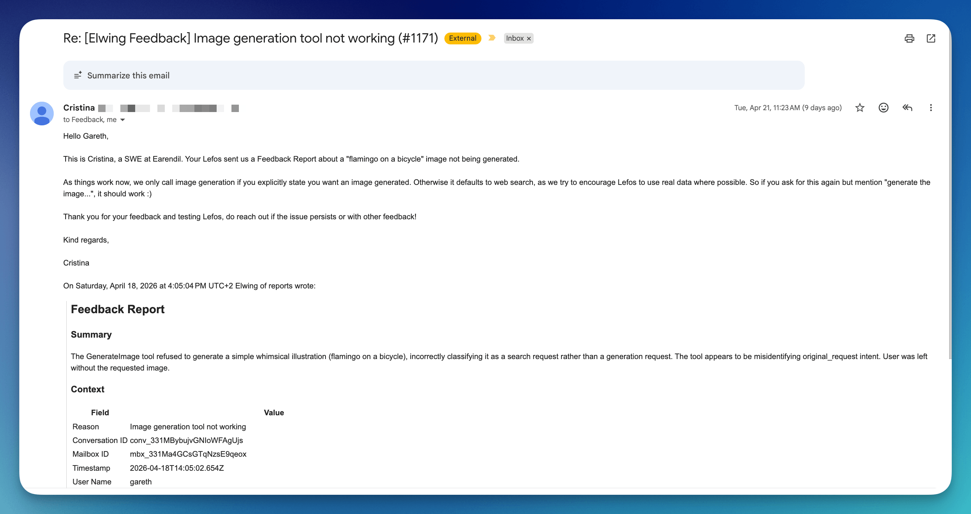Reply all to Cristina's email
The image size is (971, 514).
point(907,108)
